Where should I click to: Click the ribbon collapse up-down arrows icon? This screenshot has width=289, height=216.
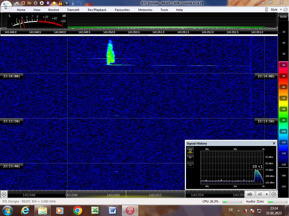coord(266,10)
